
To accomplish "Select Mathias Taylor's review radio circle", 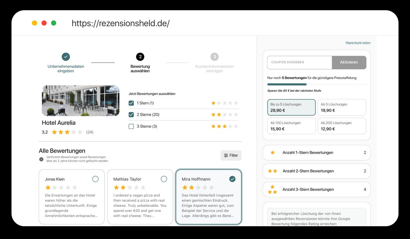I will pos(164,179).
